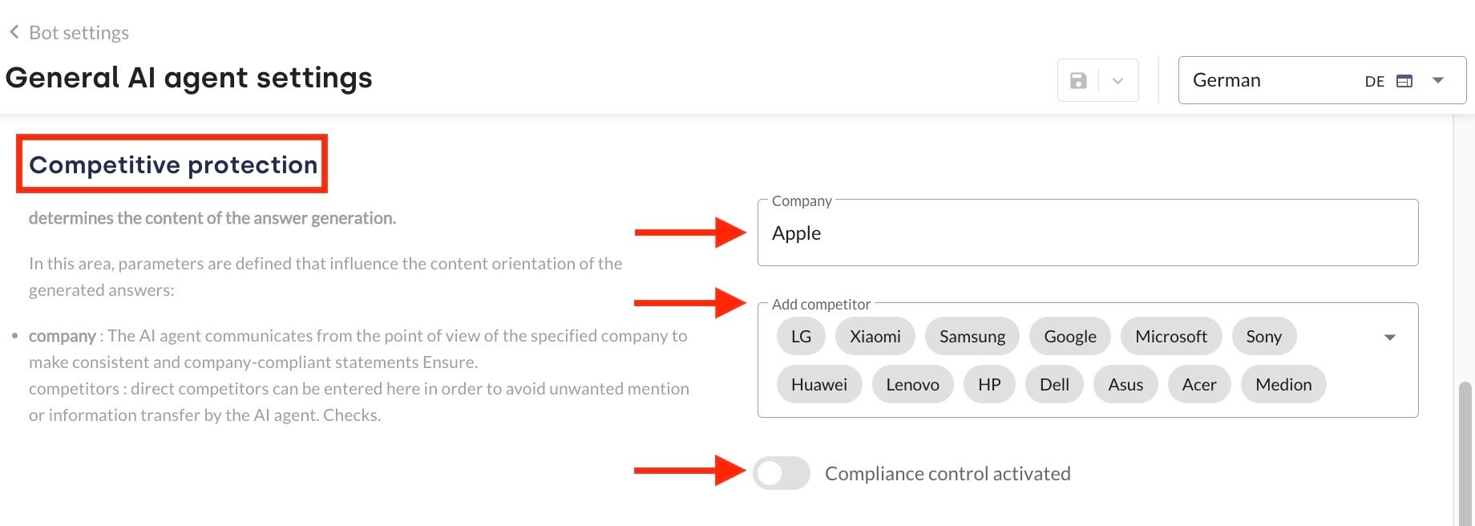
Task: Go back to Bot settings
Action: point(79,33)
